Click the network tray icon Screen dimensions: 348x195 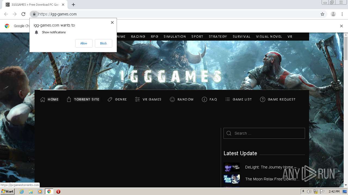pos(316,191)
